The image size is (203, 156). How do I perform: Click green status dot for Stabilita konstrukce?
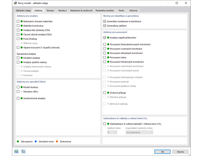[22, 26]
